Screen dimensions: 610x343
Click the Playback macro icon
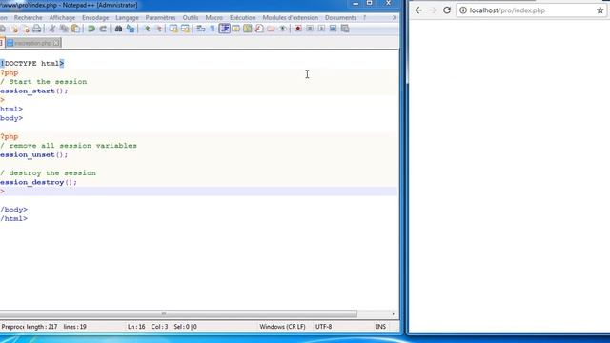pos(321,29)
